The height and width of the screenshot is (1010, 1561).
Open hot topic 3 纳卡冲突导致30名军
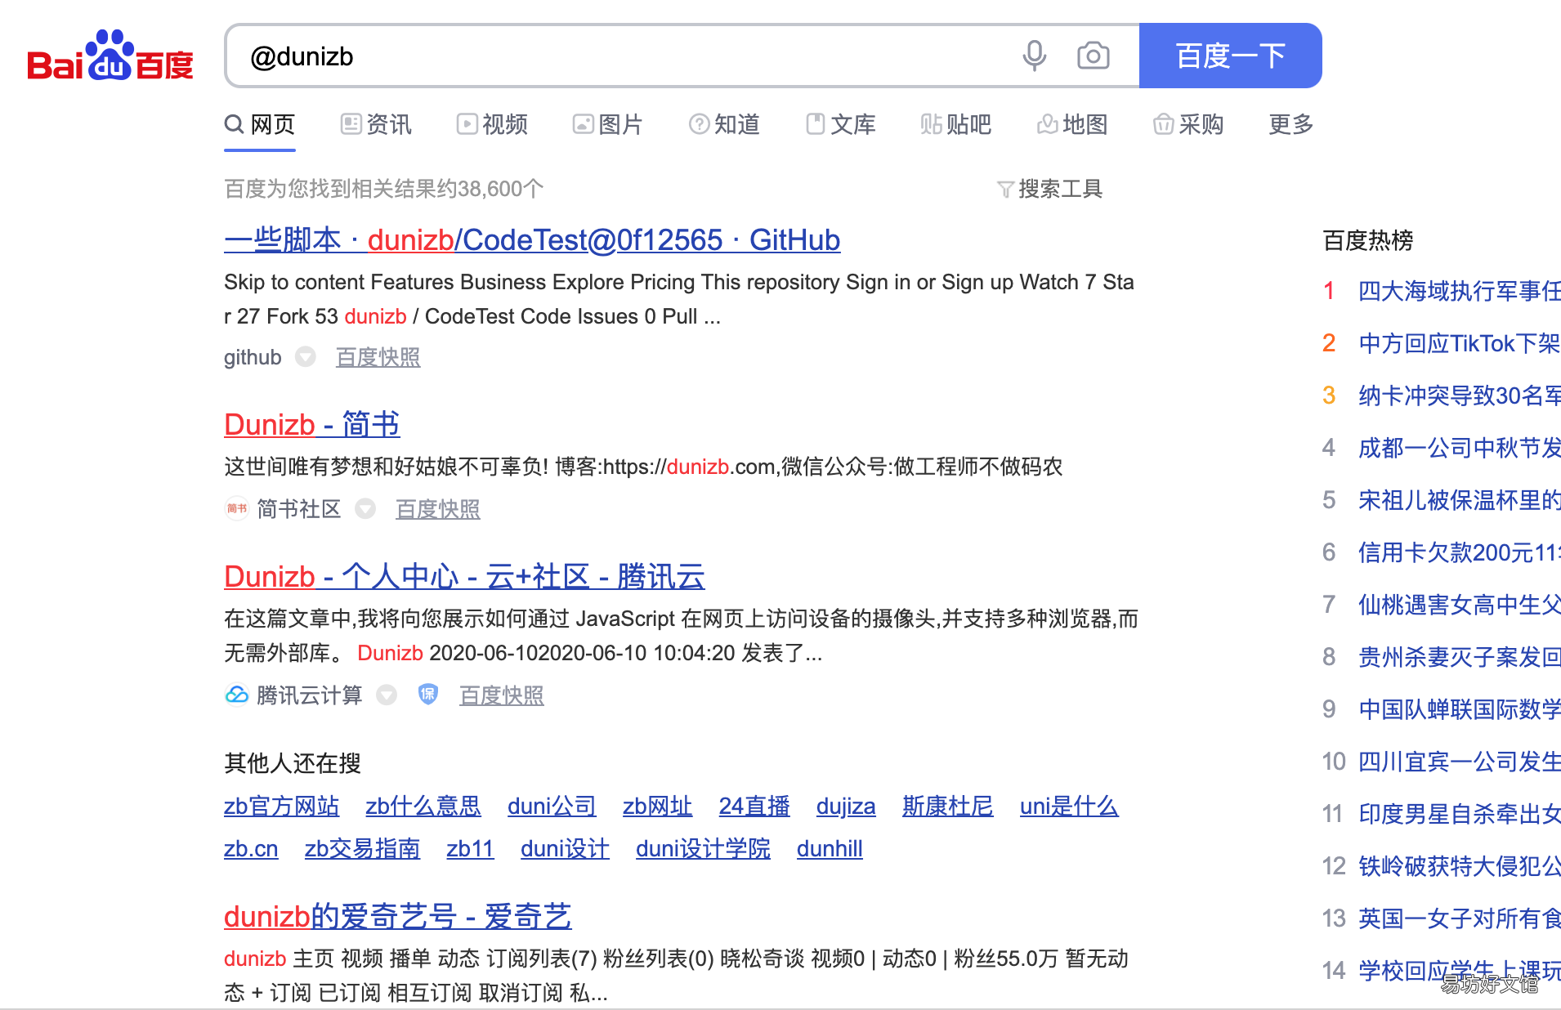pos(1460,396)
